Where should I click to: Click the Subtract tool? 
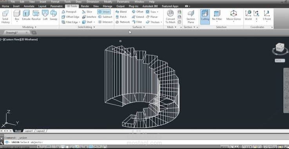point(105,17)
